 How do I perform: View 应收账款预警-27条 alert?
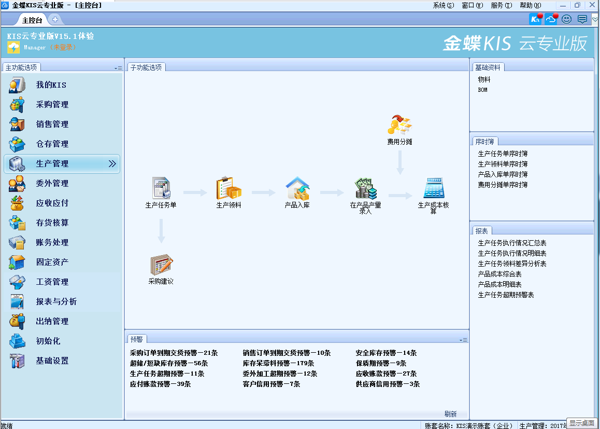[386, 373]
